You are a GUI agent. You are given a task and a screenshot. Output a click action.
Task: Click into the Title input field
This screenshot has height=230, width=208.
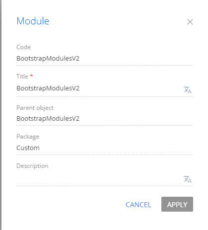[99, 88]
